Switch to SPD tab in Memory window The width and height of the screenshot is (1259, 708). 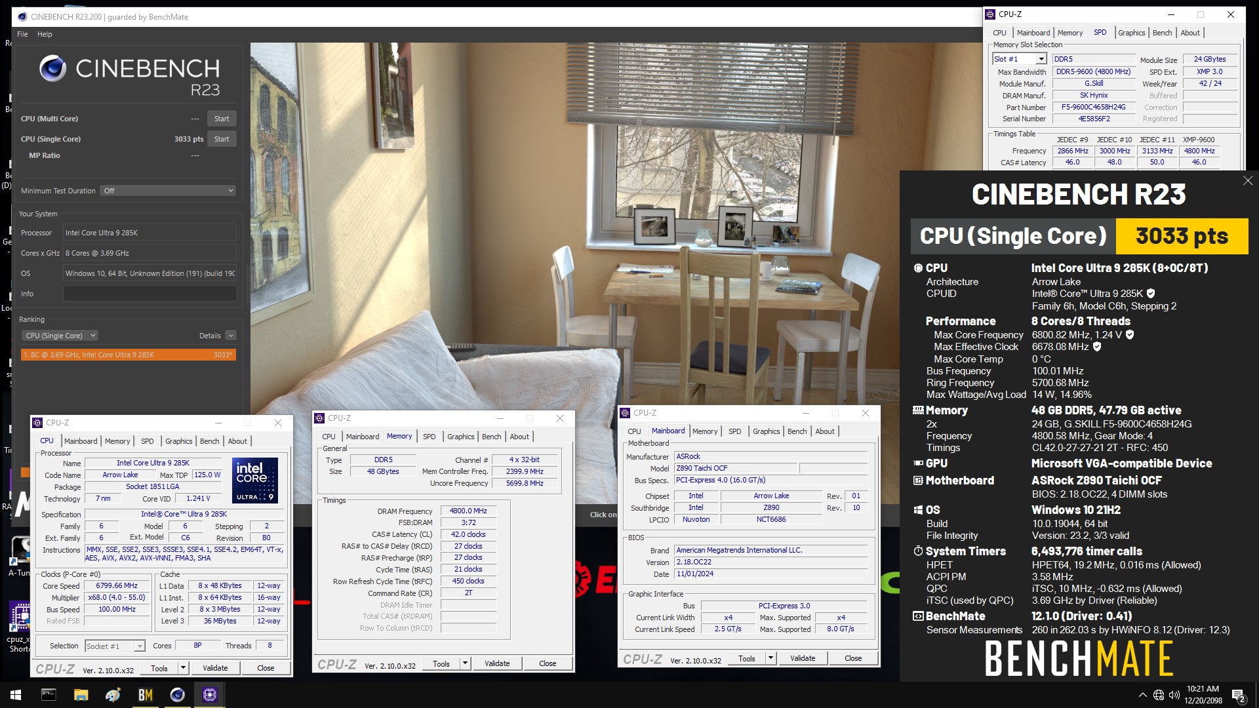(x=430, y=437)
